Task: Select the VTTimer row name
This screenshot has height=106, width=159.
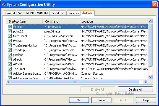Action: [x=18, y=27]
